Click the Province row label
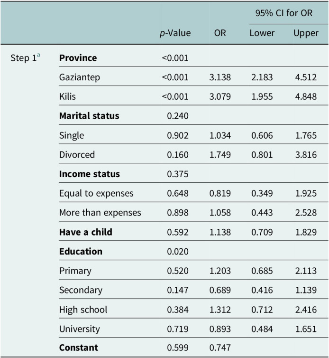This screenshot has width=329, height=358. point(78,58)
